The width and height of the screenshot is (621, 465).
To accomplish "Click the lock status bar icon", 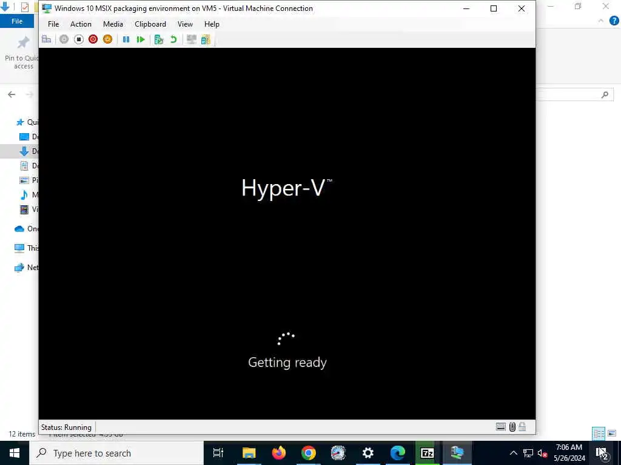I will coord(522,427).
